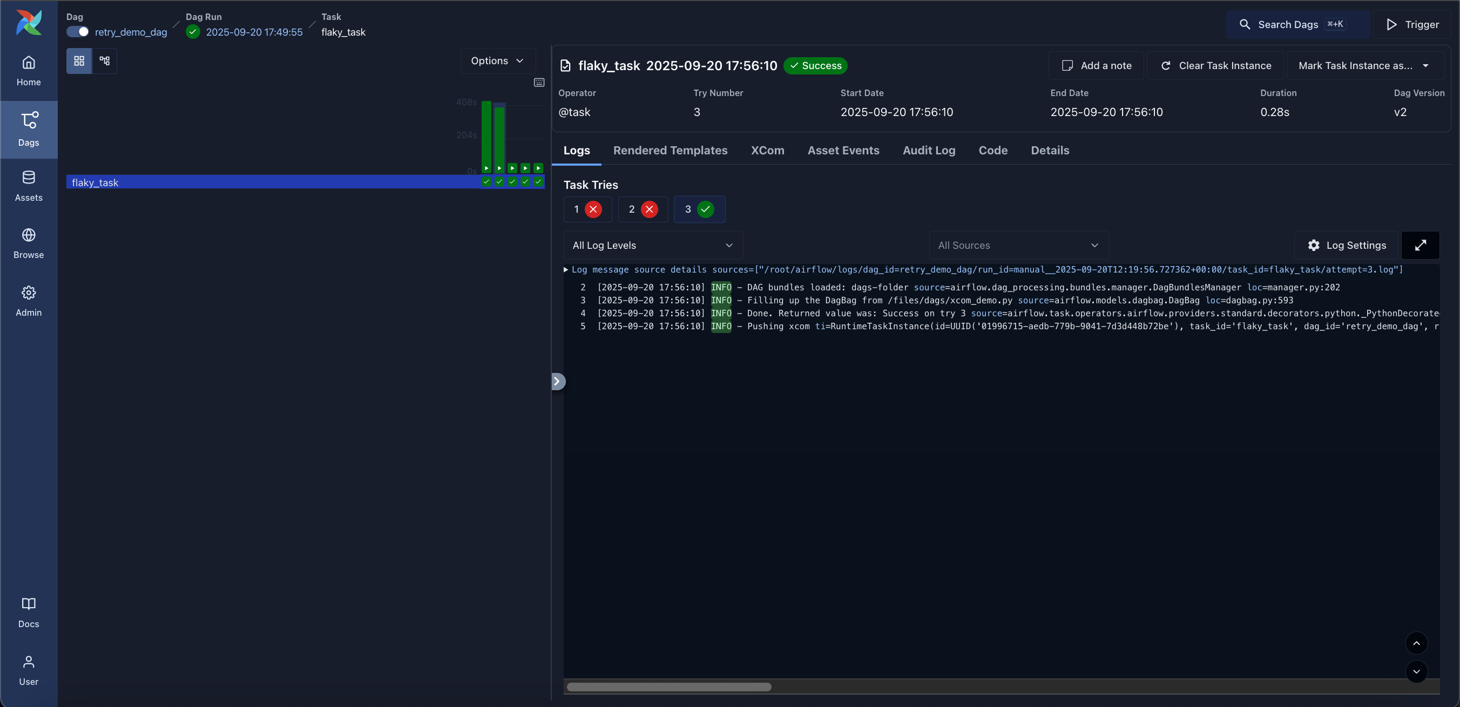Select task try 2 with red X
This screenshot has width=1460, height=707.
coord(642,209)
